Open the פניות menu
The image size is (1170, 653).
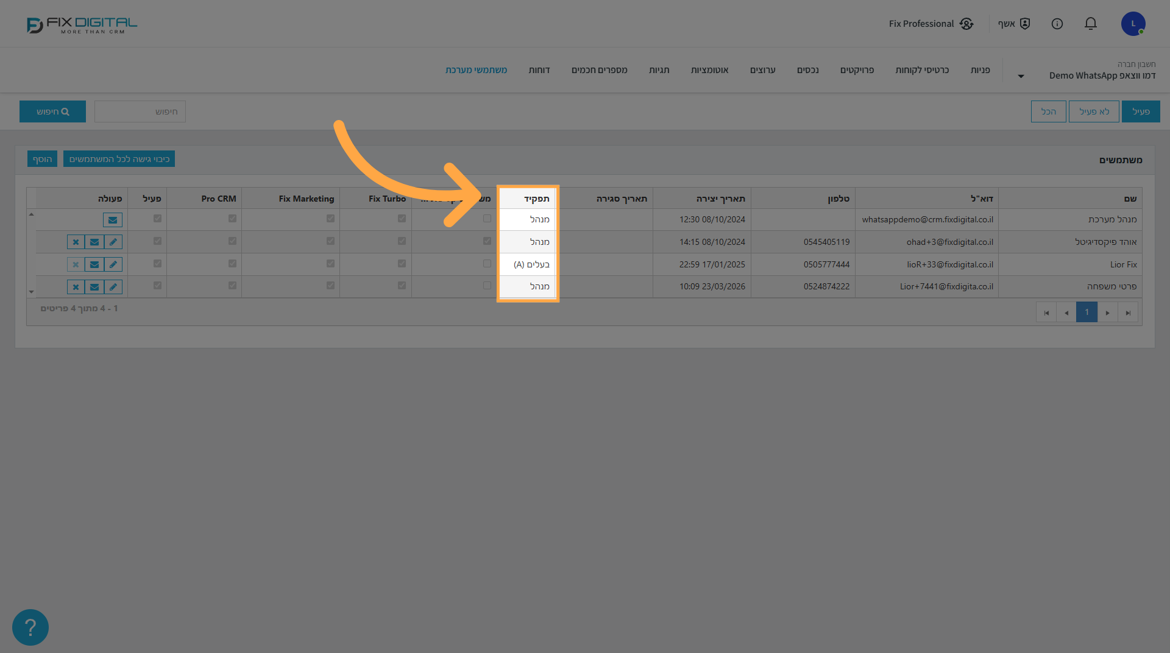point(980,70)
